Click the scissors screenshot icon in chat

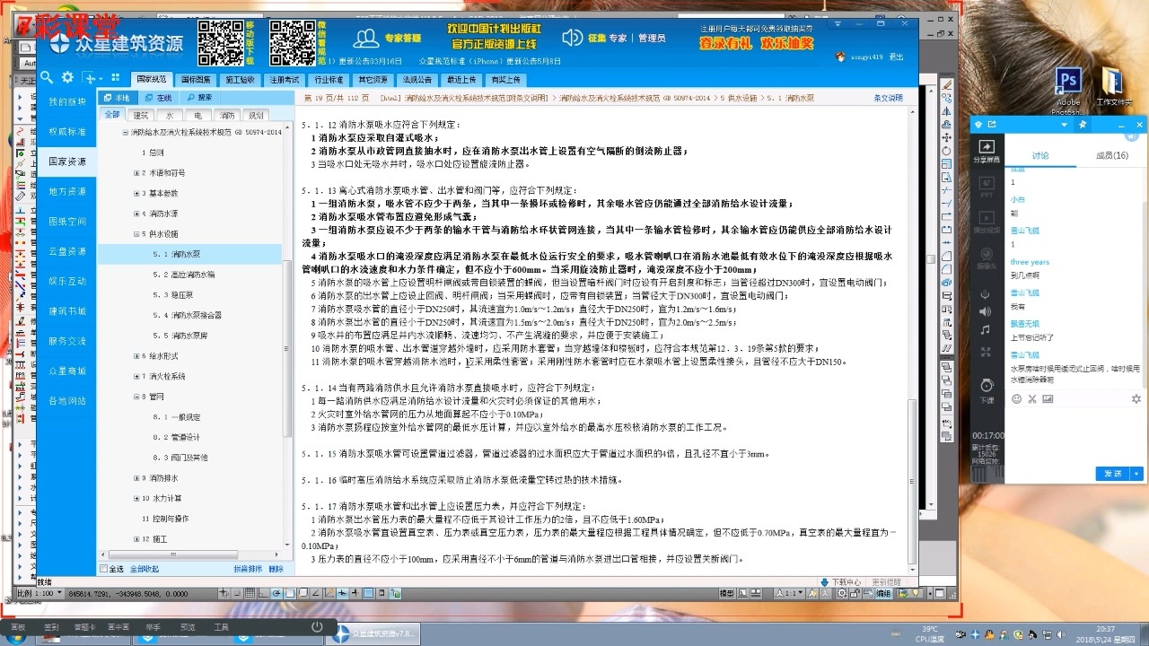[1031, 398]
